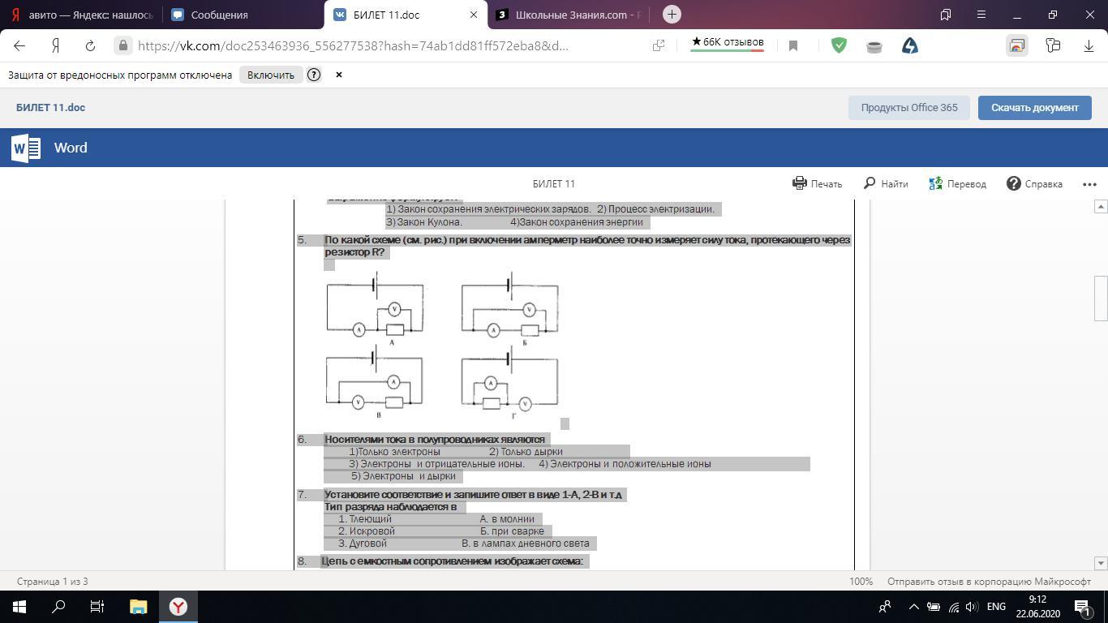Open Справка help

click(1034, 183)
